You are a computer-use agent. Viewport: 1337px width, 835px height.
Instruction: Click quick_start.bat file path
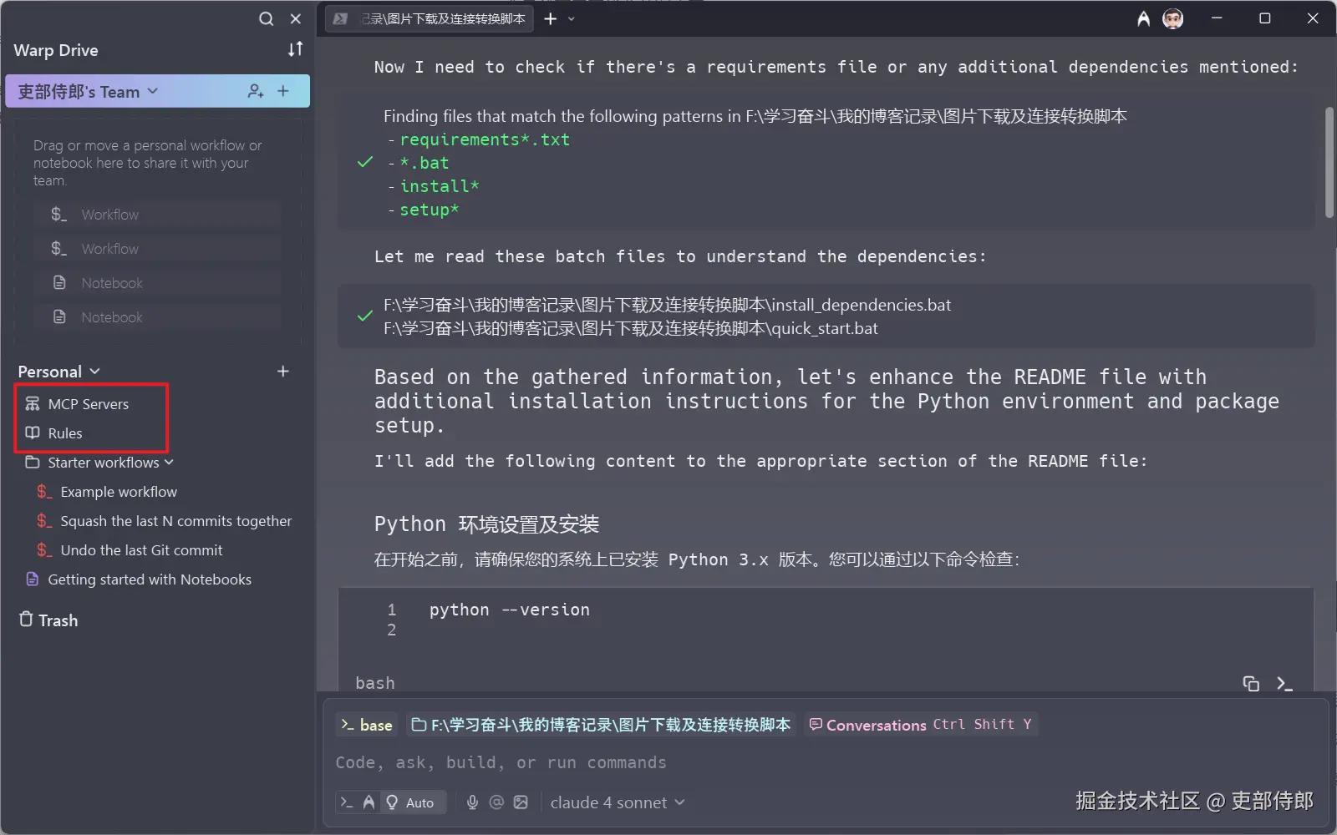point(631,328)
